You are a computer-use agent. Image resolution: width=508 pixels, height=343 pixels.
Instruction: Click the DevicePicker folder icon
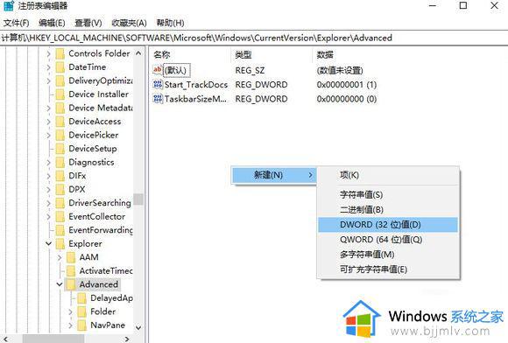[x=60, y=136]
